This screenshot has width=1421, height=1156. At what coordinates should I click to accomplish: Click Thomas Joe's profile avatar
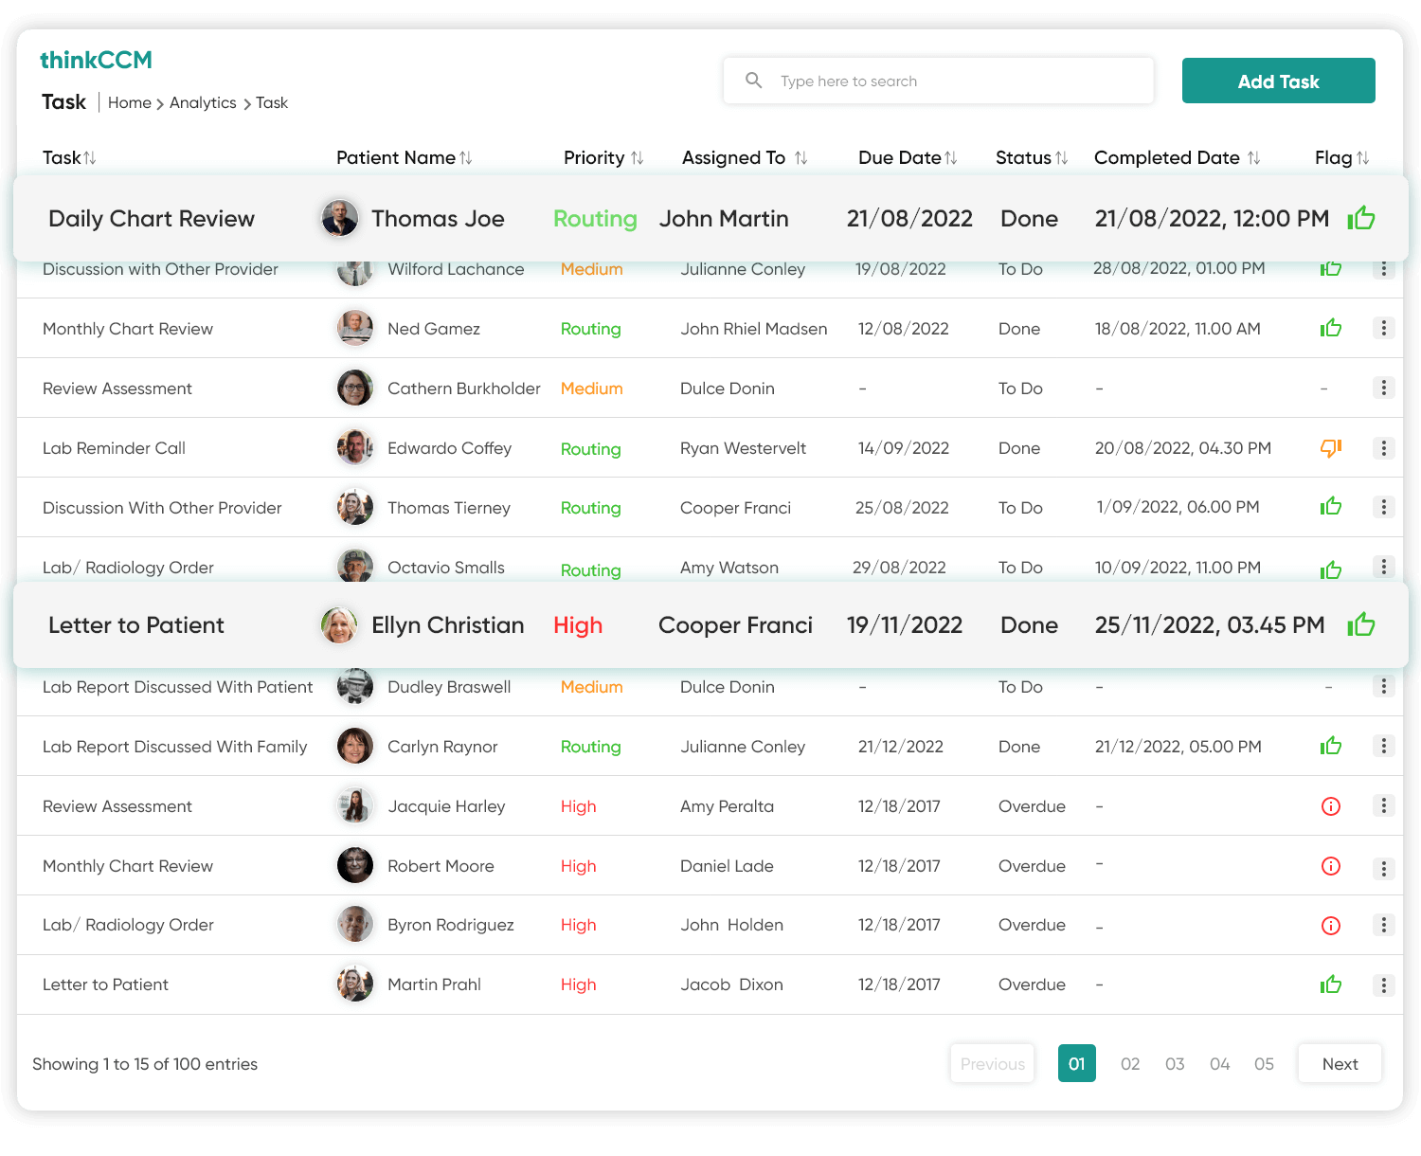tap(338, 217)
